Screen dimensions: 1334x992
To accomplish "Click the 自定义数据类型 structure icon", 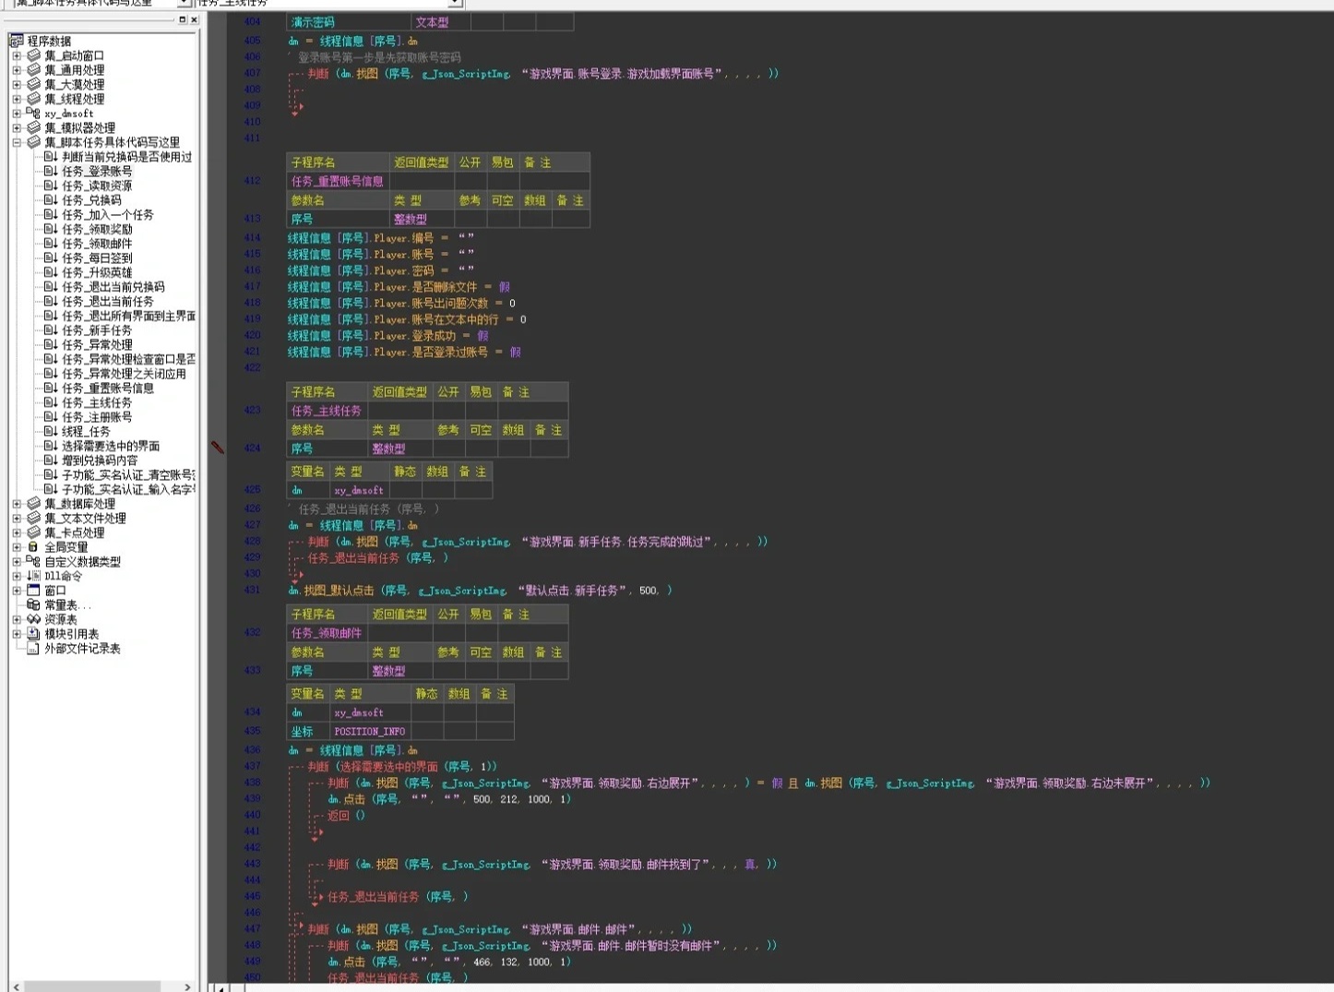I will tap(33, 561).
